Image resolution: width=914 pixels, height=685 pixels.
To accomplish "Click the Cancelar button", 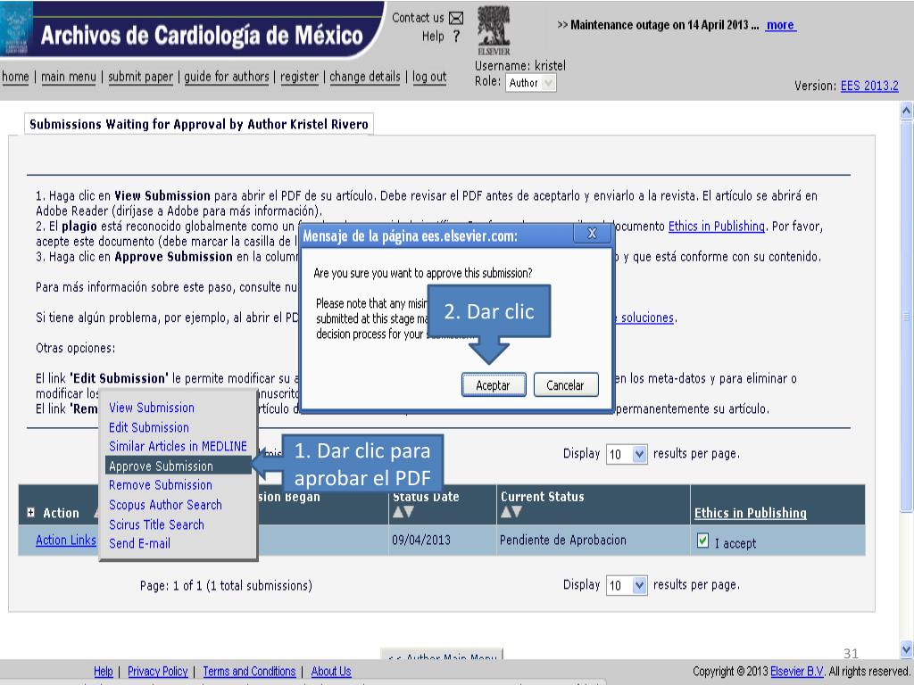I will pyautogui.click(x=565, y=385).
